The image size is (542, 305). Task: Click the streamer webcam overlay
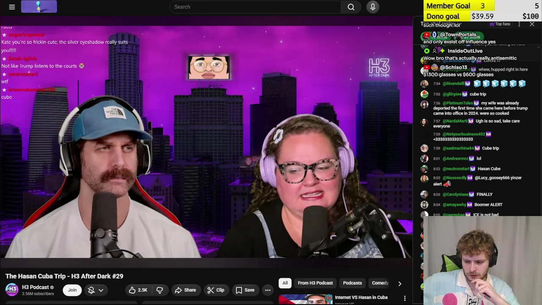tap(482, 261)
